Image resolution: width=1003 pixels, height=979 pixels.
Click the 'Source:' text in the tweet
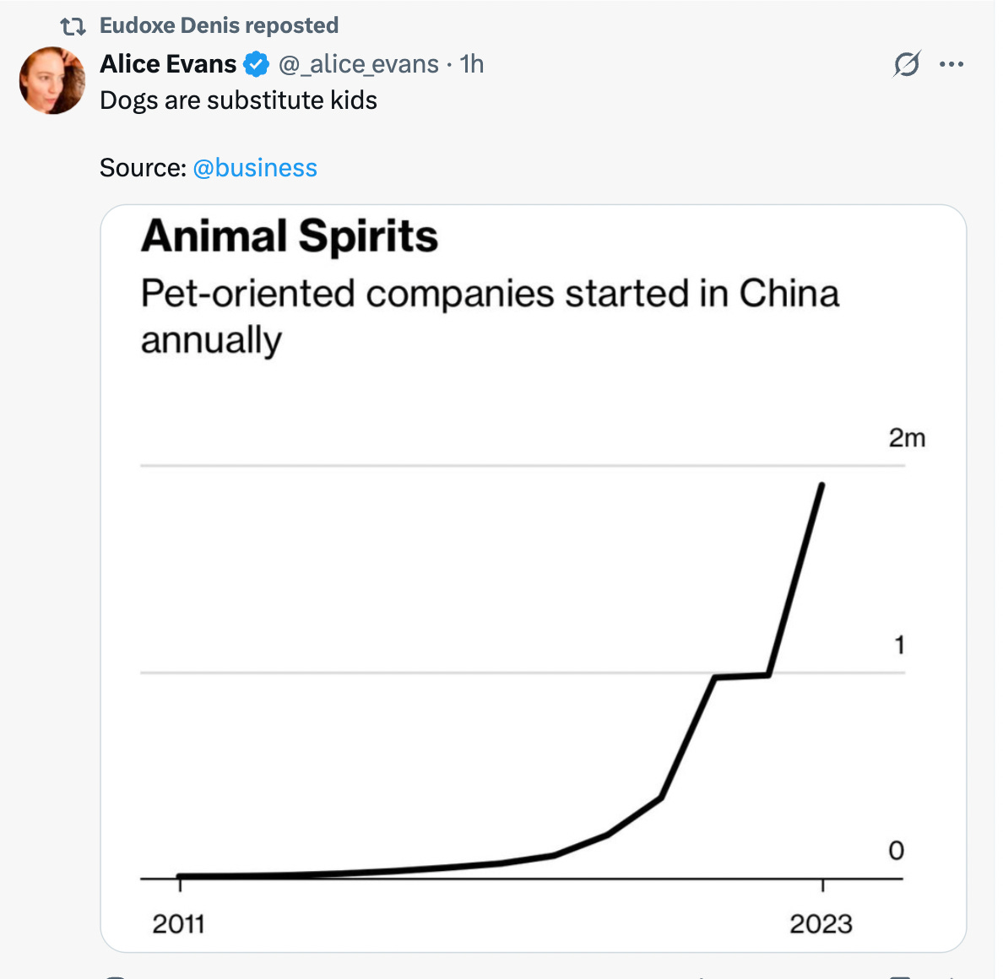[x=142, y=168]
